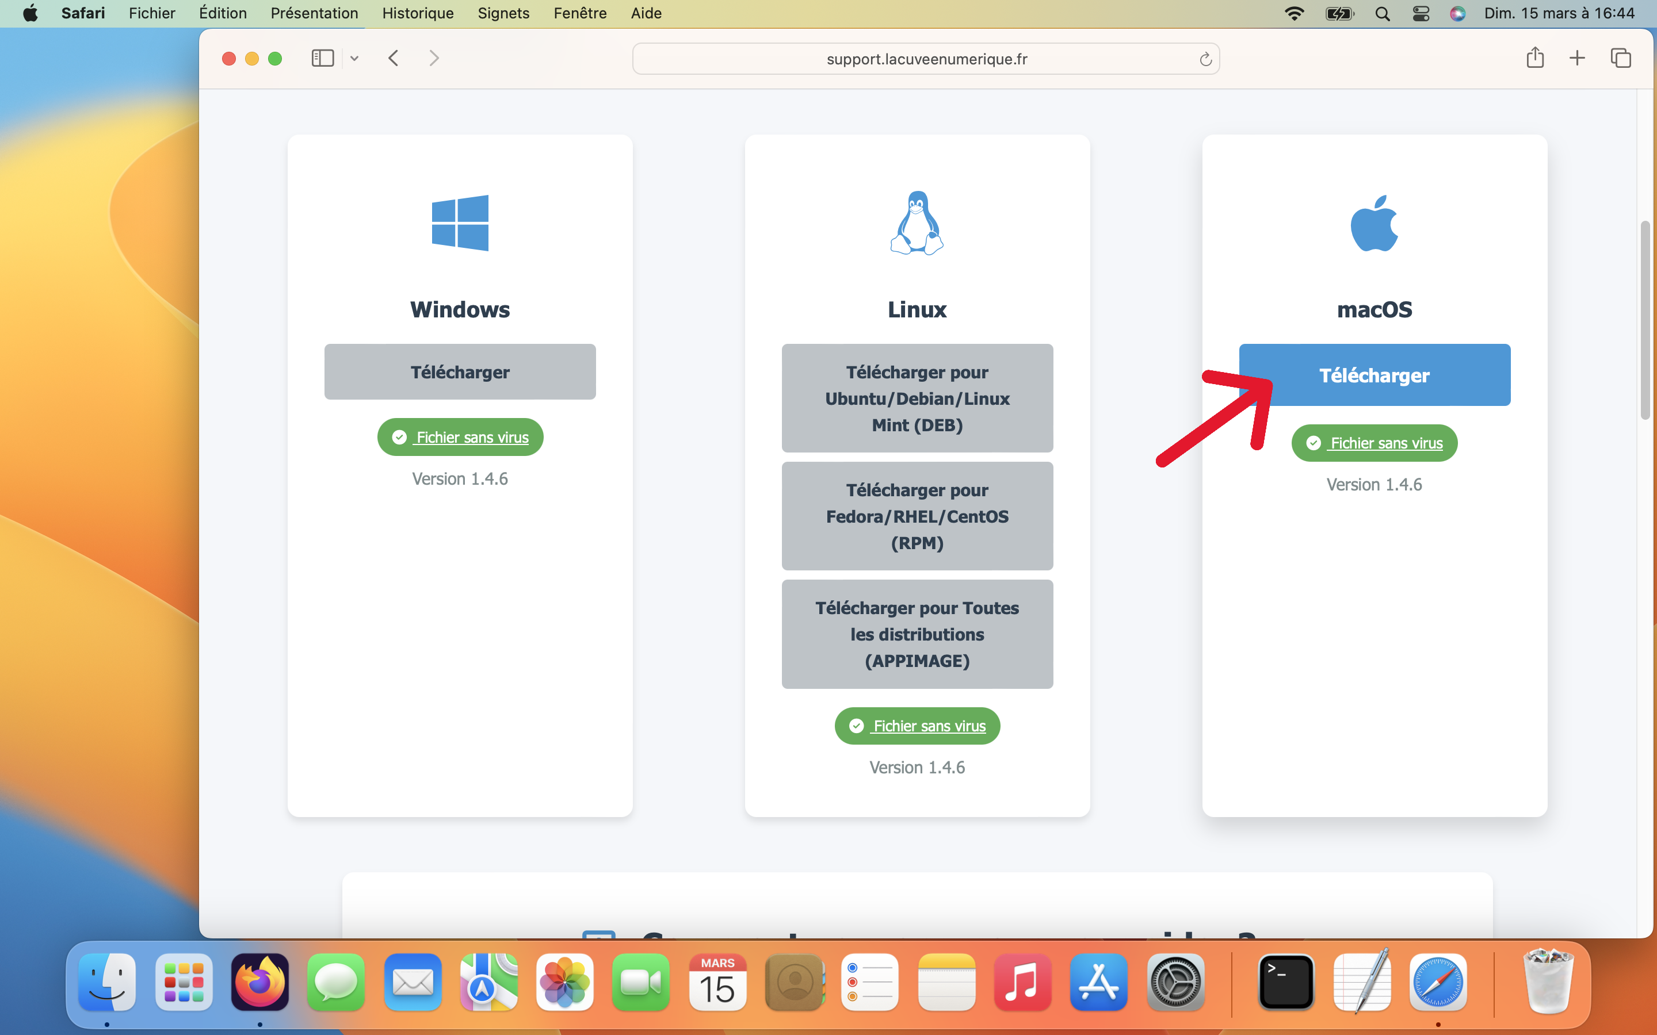The height and width of the screenshot is (1035, 1657).
Task: Click Version 1.4.6 under the Windows card
Action: coord(460,478)
